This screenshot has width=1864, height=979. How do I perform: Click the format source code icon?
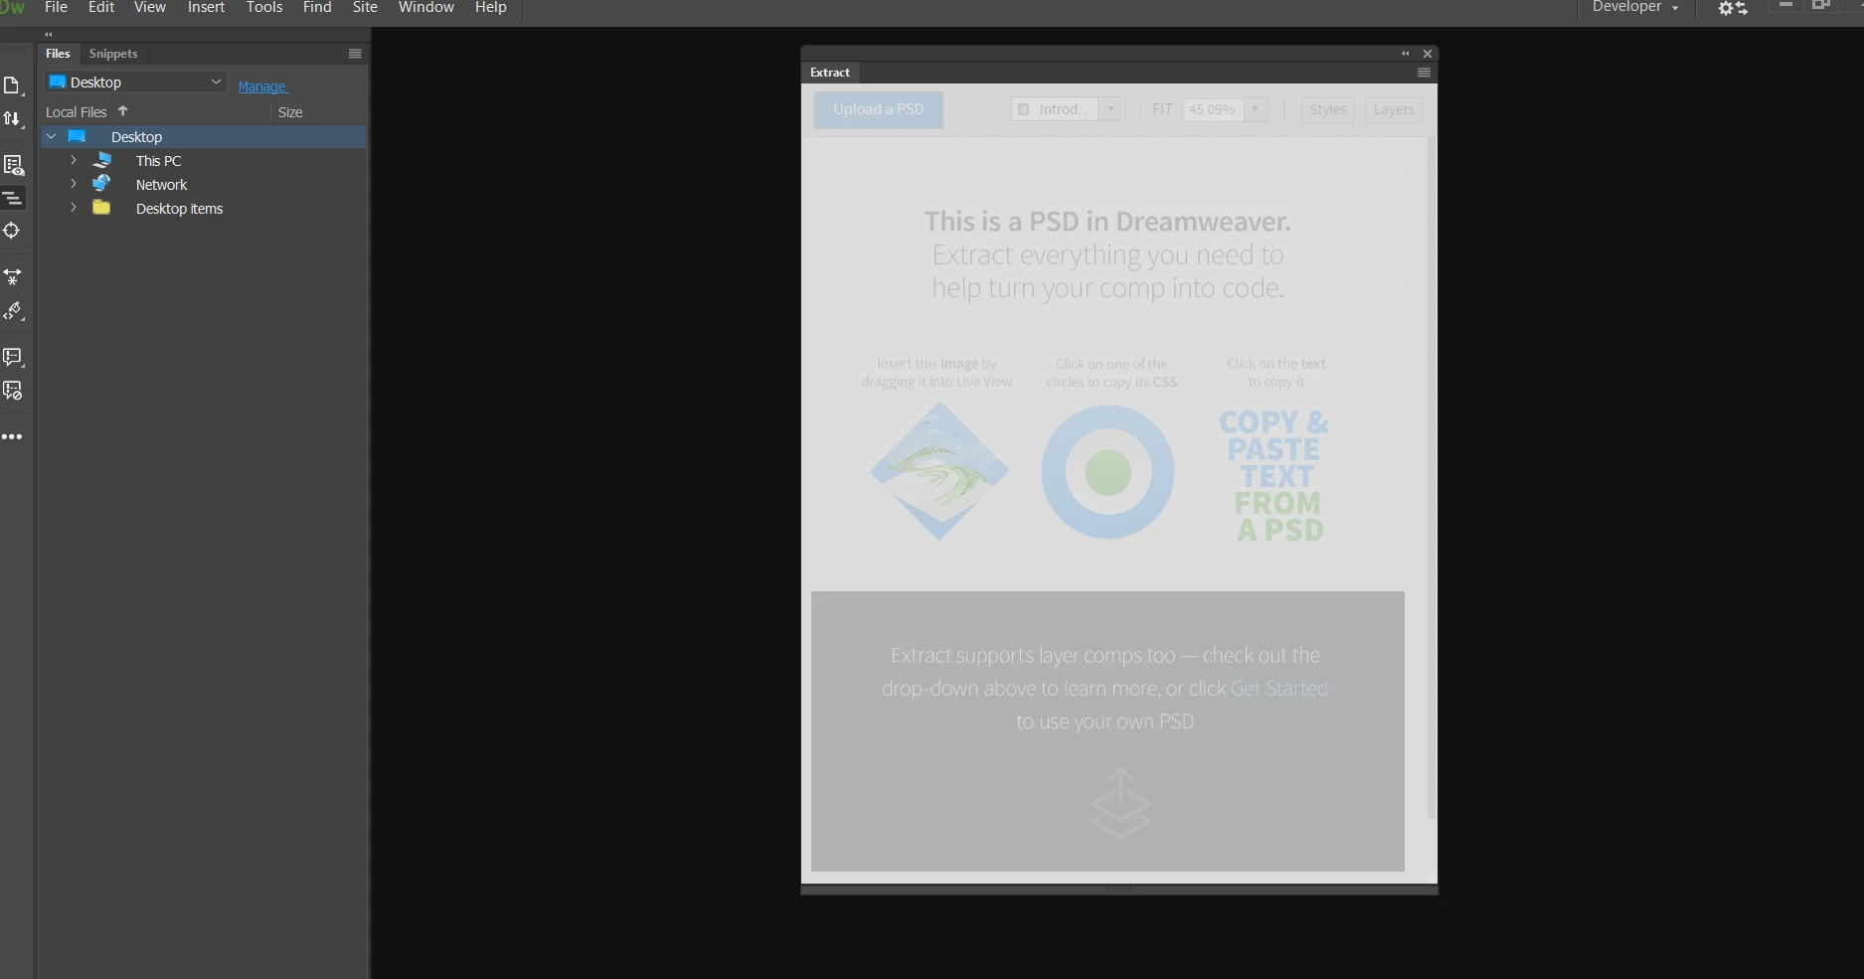(x=12, y=311)
